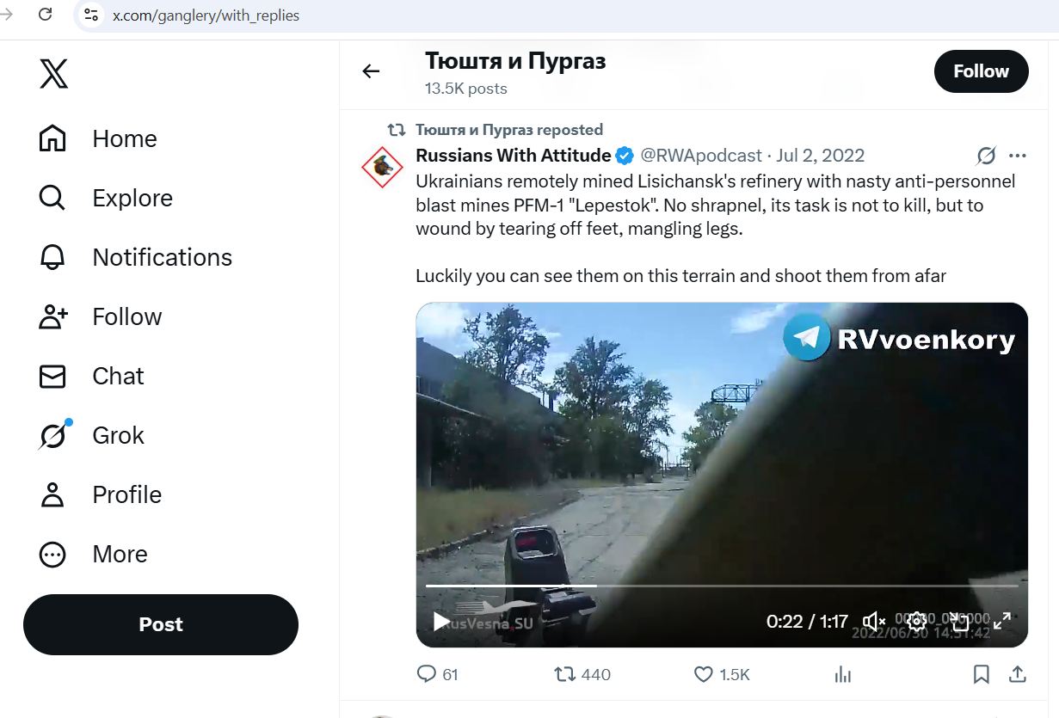Viewport: 1059px width, 718px height.
Task: Seek on the video progress bar
Action: pos(721,586)
